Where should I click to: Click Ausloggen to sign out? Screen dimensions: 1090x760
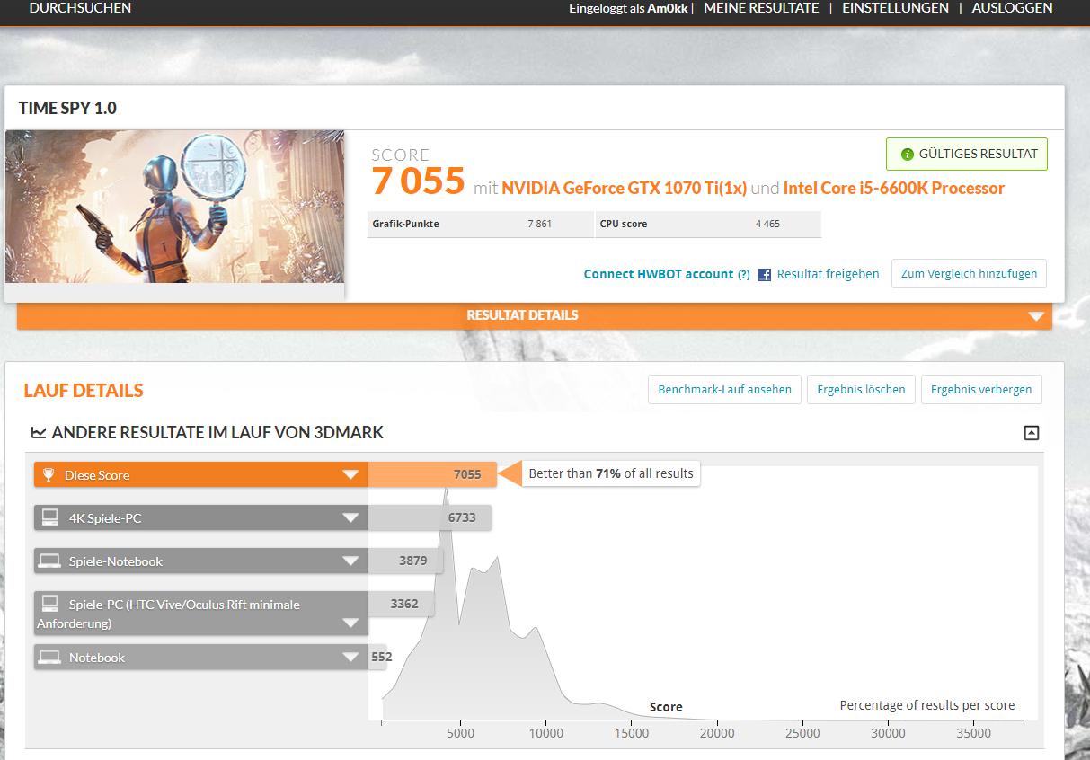tap(1012, 8)
